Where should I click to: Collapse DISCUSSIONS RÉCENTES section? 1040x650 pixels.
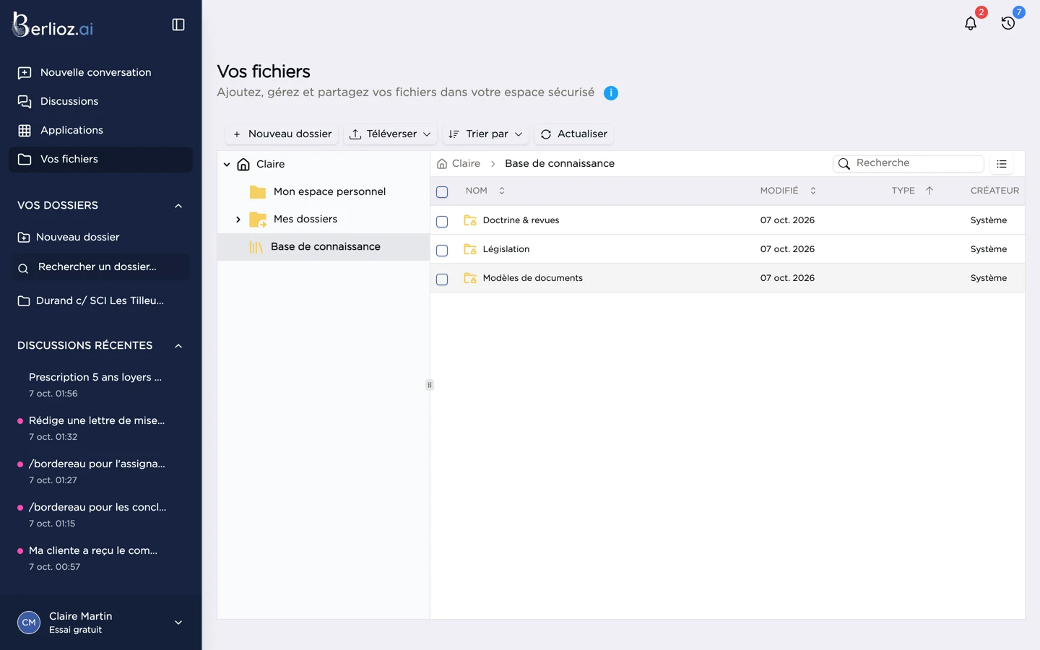pos(178,346)
